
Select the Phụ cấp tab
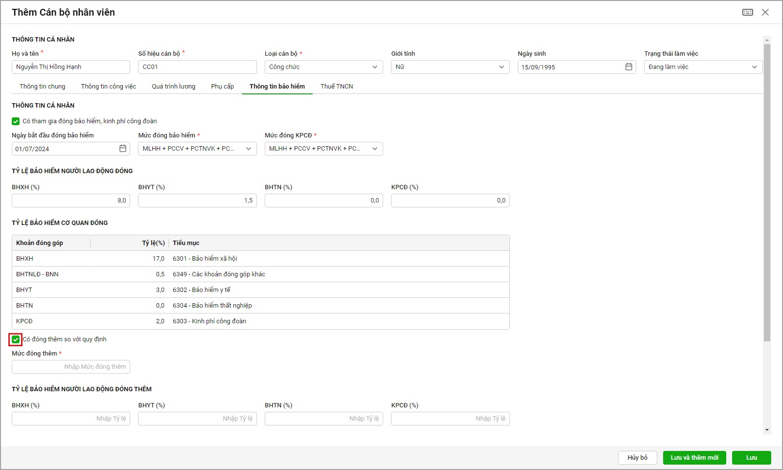(x=222, y=87)
